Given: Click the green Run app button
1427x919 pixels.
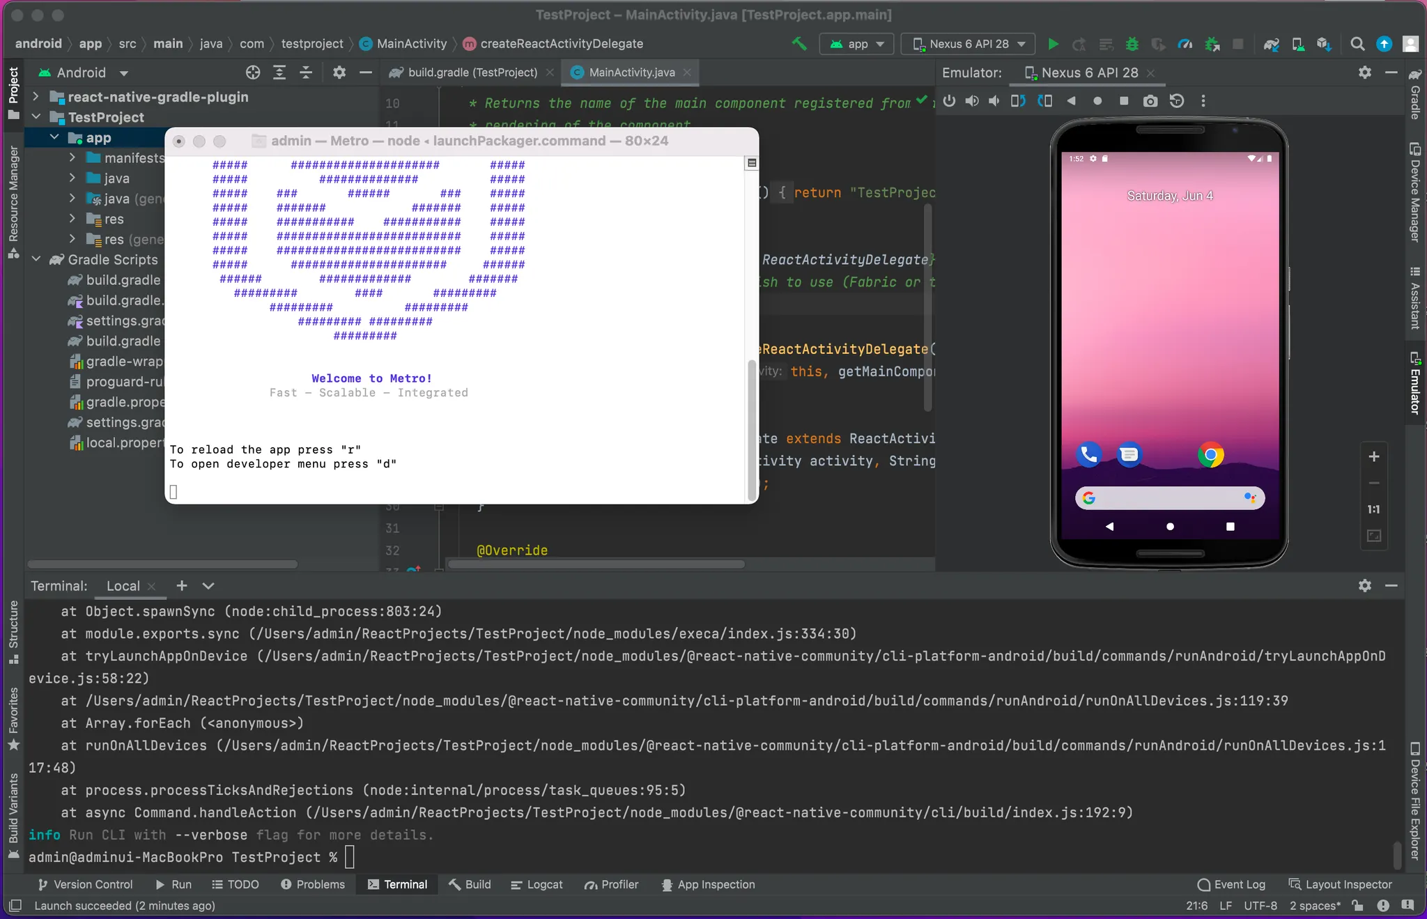Looking at the screenshot, I should 1053,44.
